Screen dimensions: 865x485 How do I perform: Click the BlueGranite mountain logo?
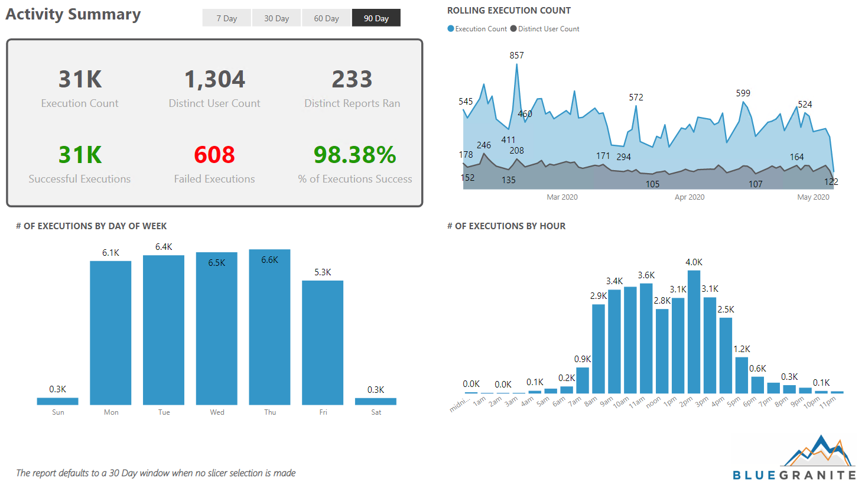[x=820, y=450]
